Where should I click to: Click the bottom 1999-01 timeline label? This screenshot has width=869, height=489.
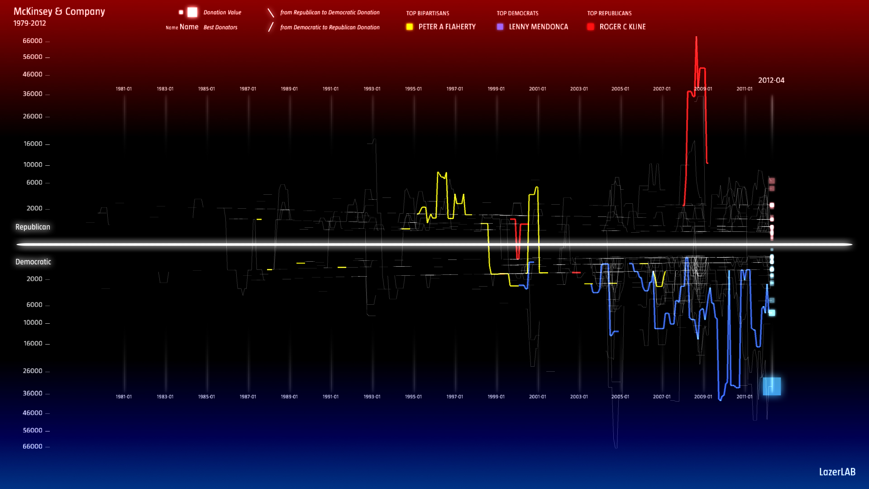click(496, 397)
